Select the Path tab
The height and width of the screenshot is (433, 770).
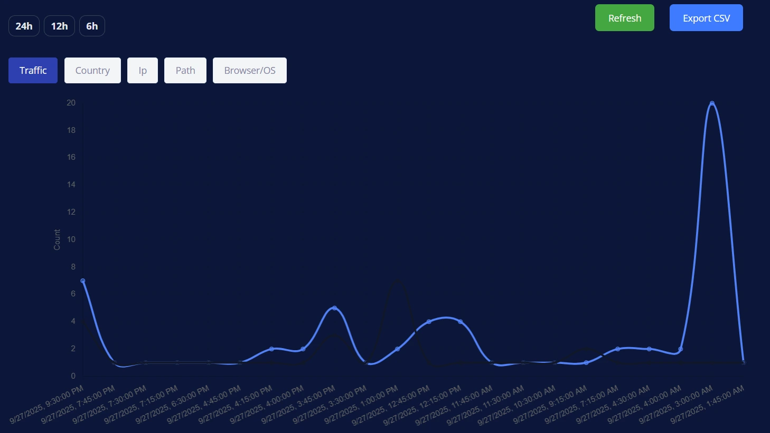point(185,71)
